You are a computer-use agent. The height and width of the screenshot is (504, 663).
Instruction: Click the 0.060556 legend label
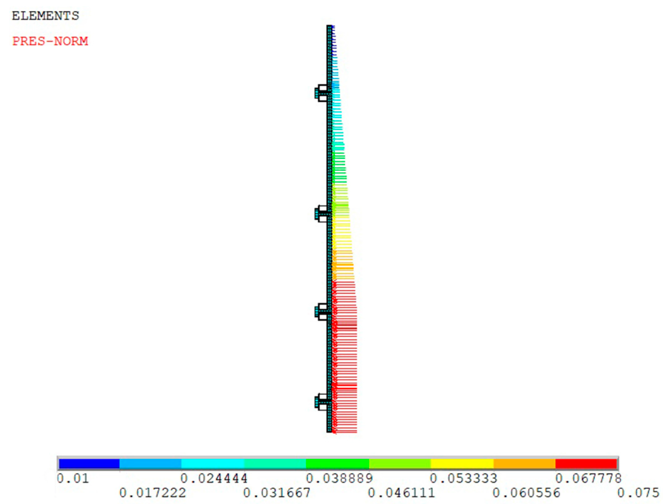[526, 493]
